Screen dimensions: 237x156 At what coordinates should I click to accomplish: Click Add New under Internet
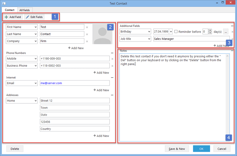[x=101, y=90]
